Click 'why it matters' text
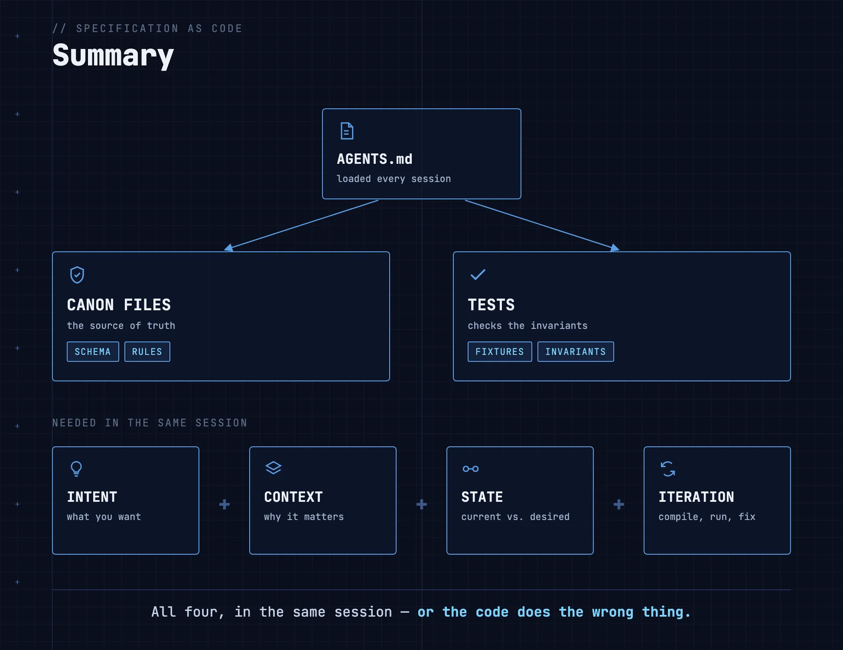Viewport: 843px width, 650px height. 304,517
